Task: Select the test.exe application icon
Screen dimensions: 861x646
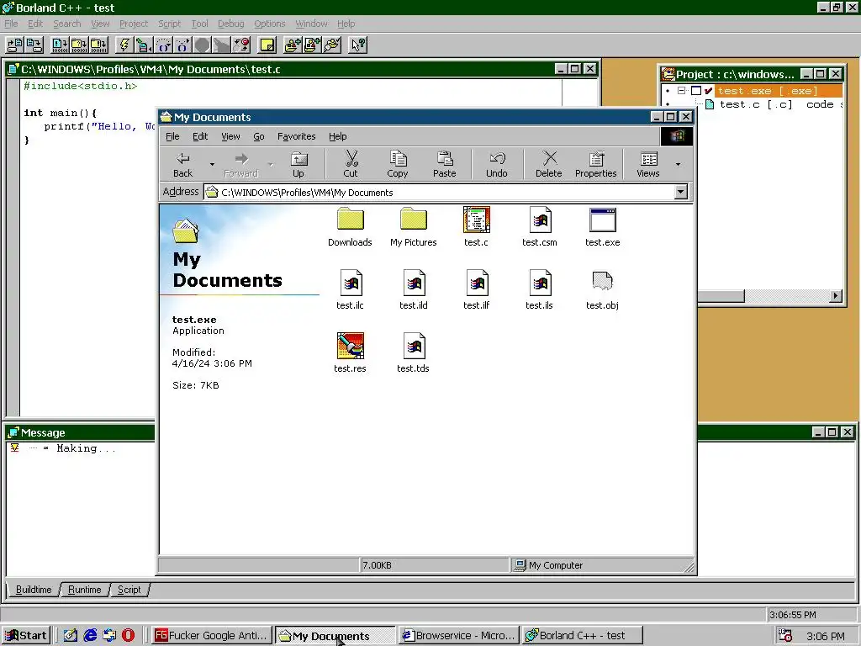Action: coord(602,227)
